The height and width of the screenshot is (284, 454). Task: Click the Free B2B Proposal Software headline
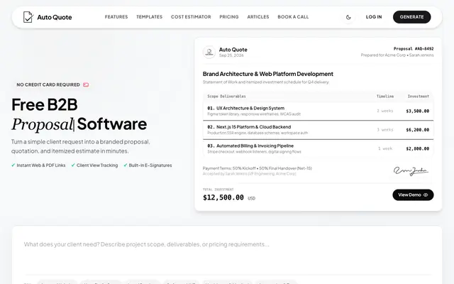[x=79, y=114]
